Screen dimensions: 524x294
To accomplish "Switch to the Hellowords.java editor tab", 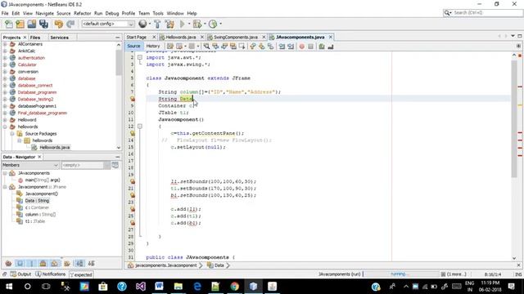I will 181,37.
